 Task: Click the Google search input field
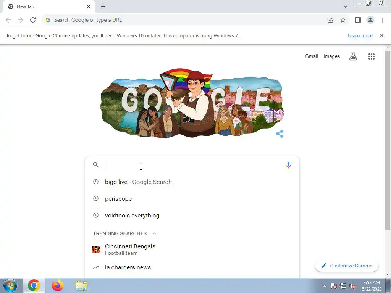tap(193, 165)
